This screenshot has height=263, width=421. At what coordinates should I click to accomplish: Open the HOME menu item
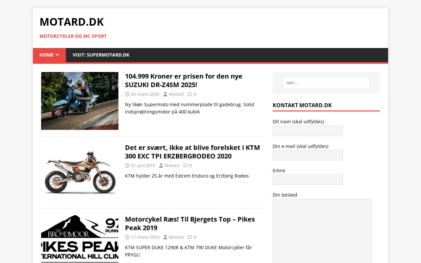(x=49, y=55)
